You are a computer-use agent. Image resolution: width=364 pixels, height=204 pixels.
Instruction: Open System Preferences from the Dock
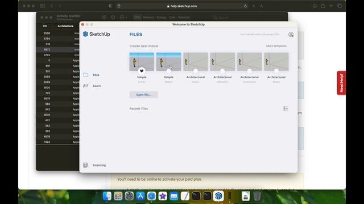[129, 196]
